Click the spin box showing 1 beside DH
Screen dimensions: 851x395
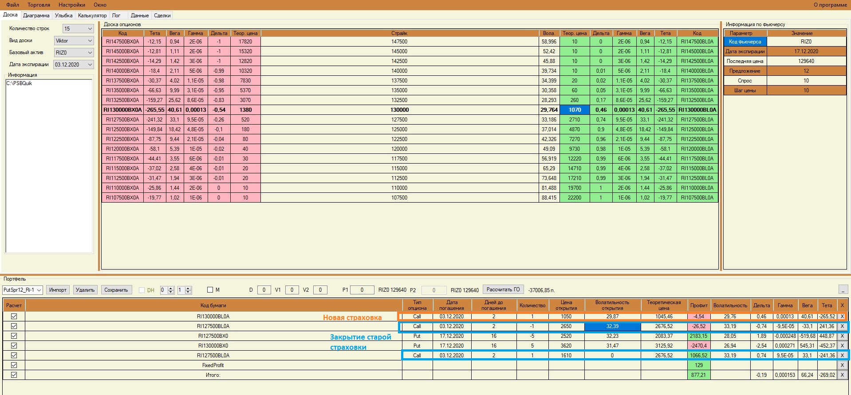(x=184, y=290)
